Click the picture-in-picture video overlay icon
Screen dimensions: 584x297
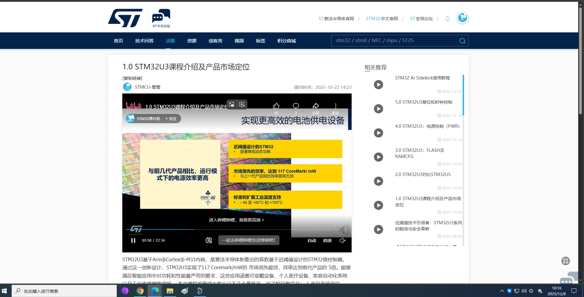pyautogui.click(x=232, y=105)
